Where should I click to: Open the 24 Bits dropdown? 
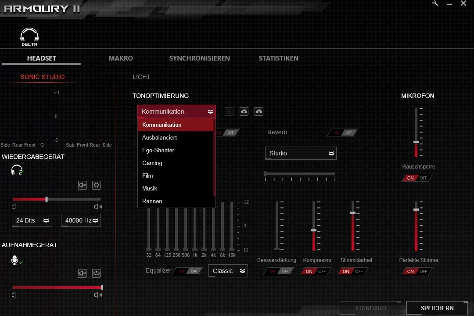tap(32, 220)
